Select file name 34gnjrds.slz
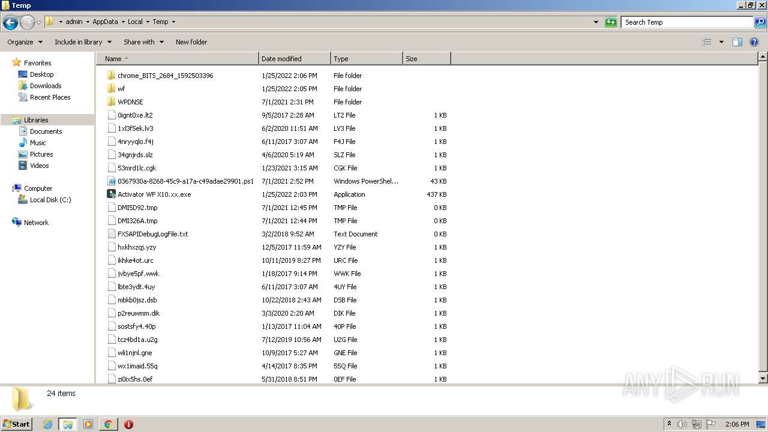This screenshot has width=768, height=432. point(135,155)
